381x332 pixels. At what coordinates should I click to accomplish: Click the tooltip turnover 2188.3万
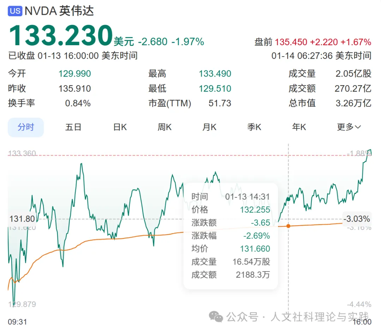[x=253, y=275]
